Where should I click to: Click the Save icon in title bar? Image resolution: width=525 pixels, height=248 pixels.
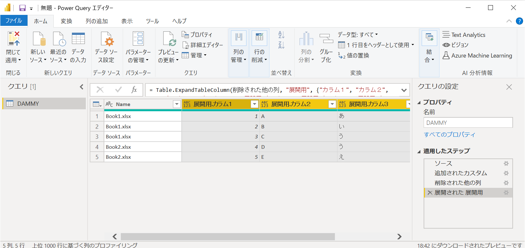click(x=22, y=8)
